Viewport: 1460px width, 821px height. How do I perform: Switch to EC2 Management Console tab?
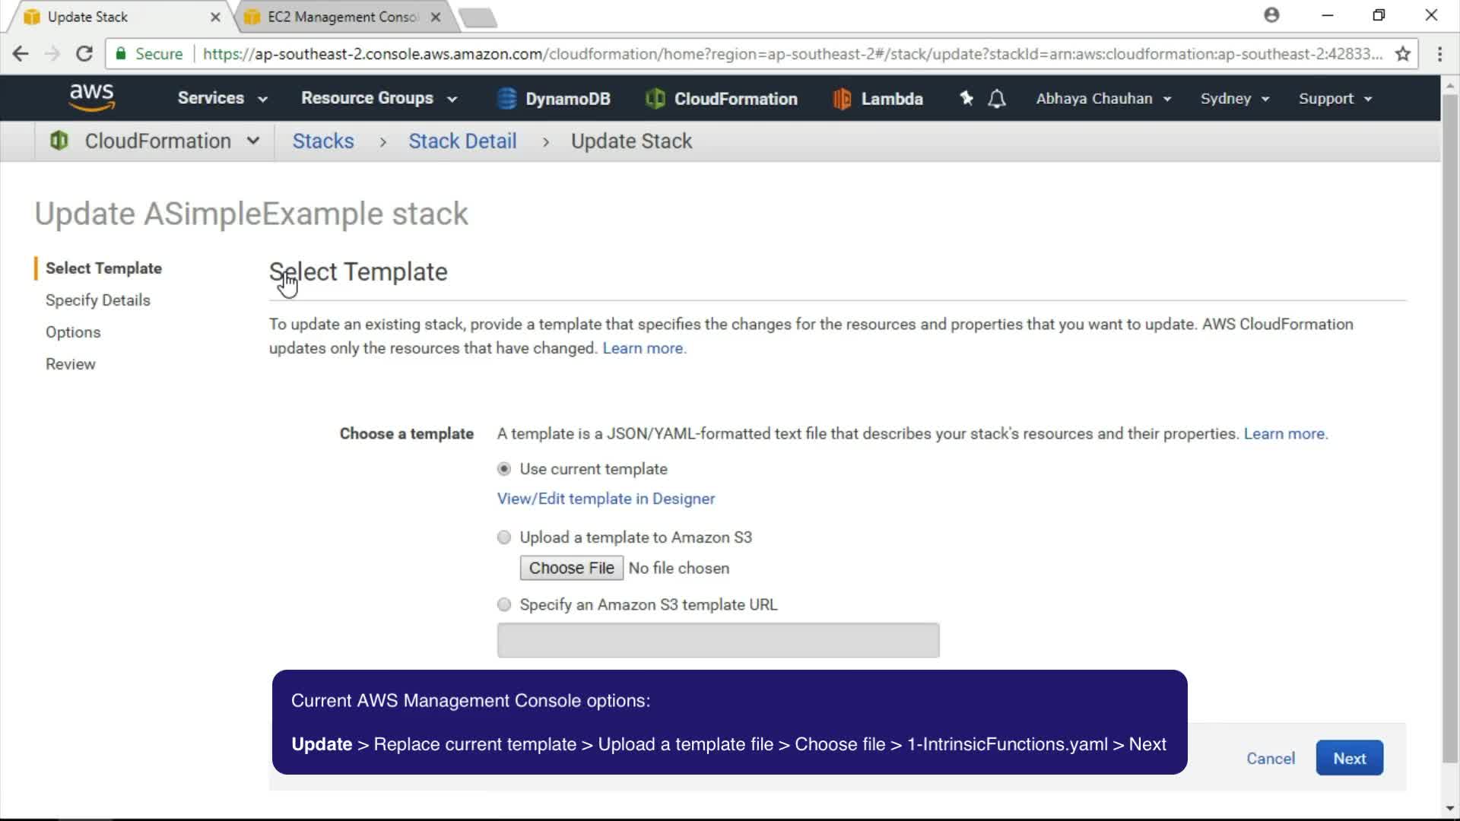click(342, 17)
